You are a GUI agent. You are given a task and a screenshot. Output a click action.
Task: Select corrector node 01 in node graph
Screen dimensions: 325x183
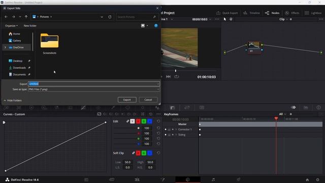(254, 47)
